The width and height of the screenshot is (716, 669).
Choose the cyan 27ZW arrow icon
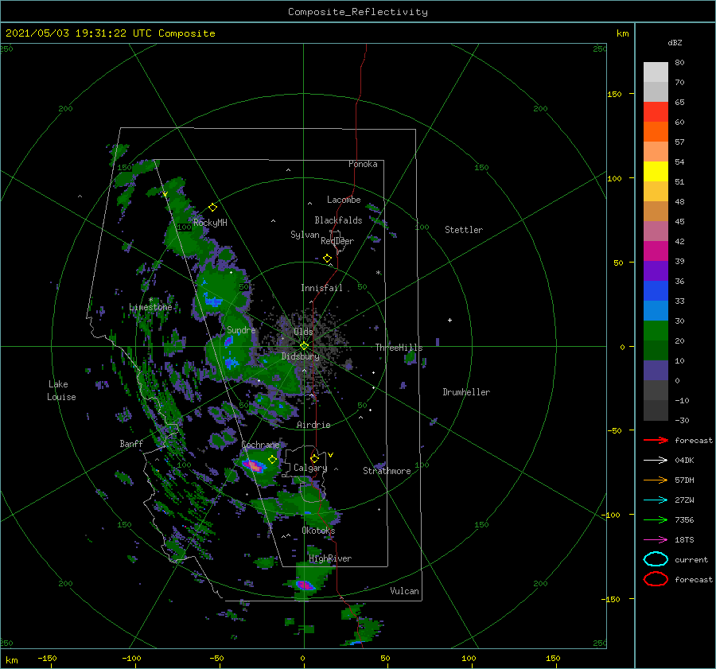[656, 500]
